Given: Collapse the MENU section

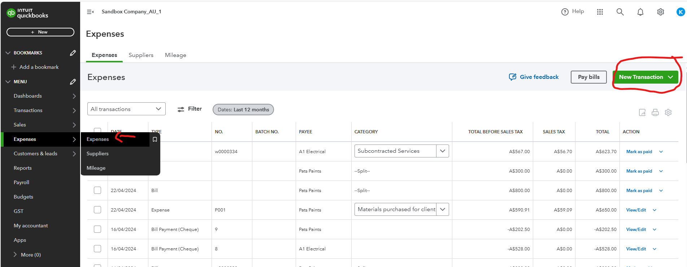Looking at the screenshot, I should (x=8, y=82).
